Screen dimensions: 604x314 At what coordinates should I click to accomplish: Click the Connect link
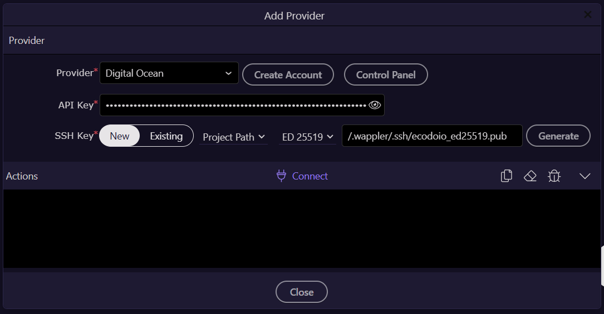tap(310, 176)
